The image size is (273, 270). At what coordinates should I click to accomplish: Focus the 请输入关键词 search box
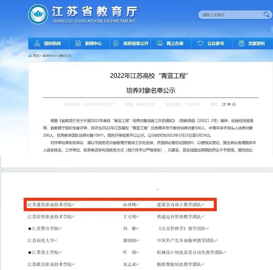click(229, 15)
